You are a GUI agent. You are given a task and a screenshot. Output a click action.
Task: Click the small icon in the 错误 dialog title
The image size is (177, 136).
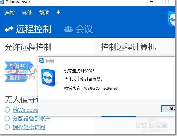(42, 61)
